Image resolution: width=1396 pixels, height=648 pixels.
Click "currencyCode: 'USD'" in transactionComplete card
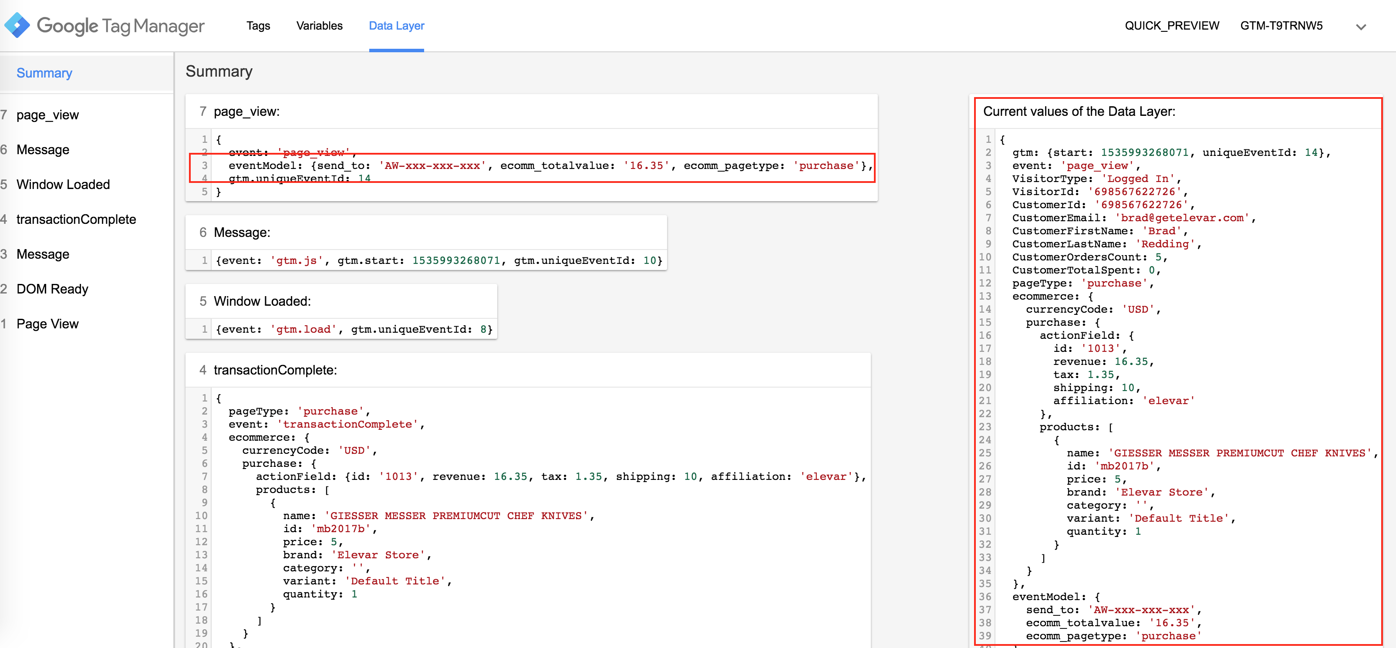(309, 450)
